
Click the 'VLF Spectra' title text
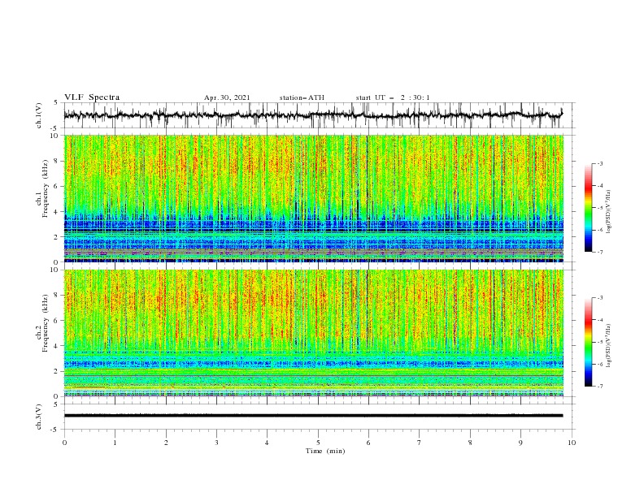pos(92,97)
